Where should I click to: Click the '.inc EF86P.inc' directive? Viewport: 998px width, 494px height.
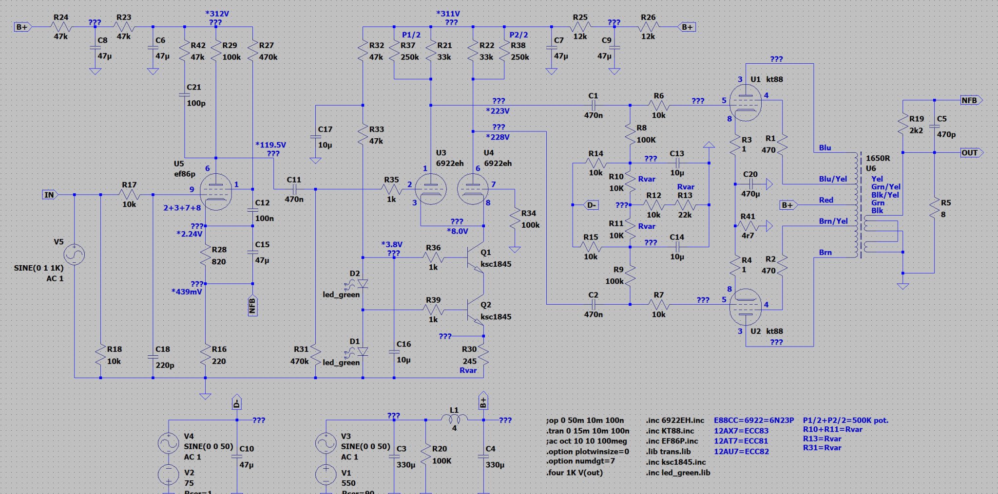(x=672, y=441)
